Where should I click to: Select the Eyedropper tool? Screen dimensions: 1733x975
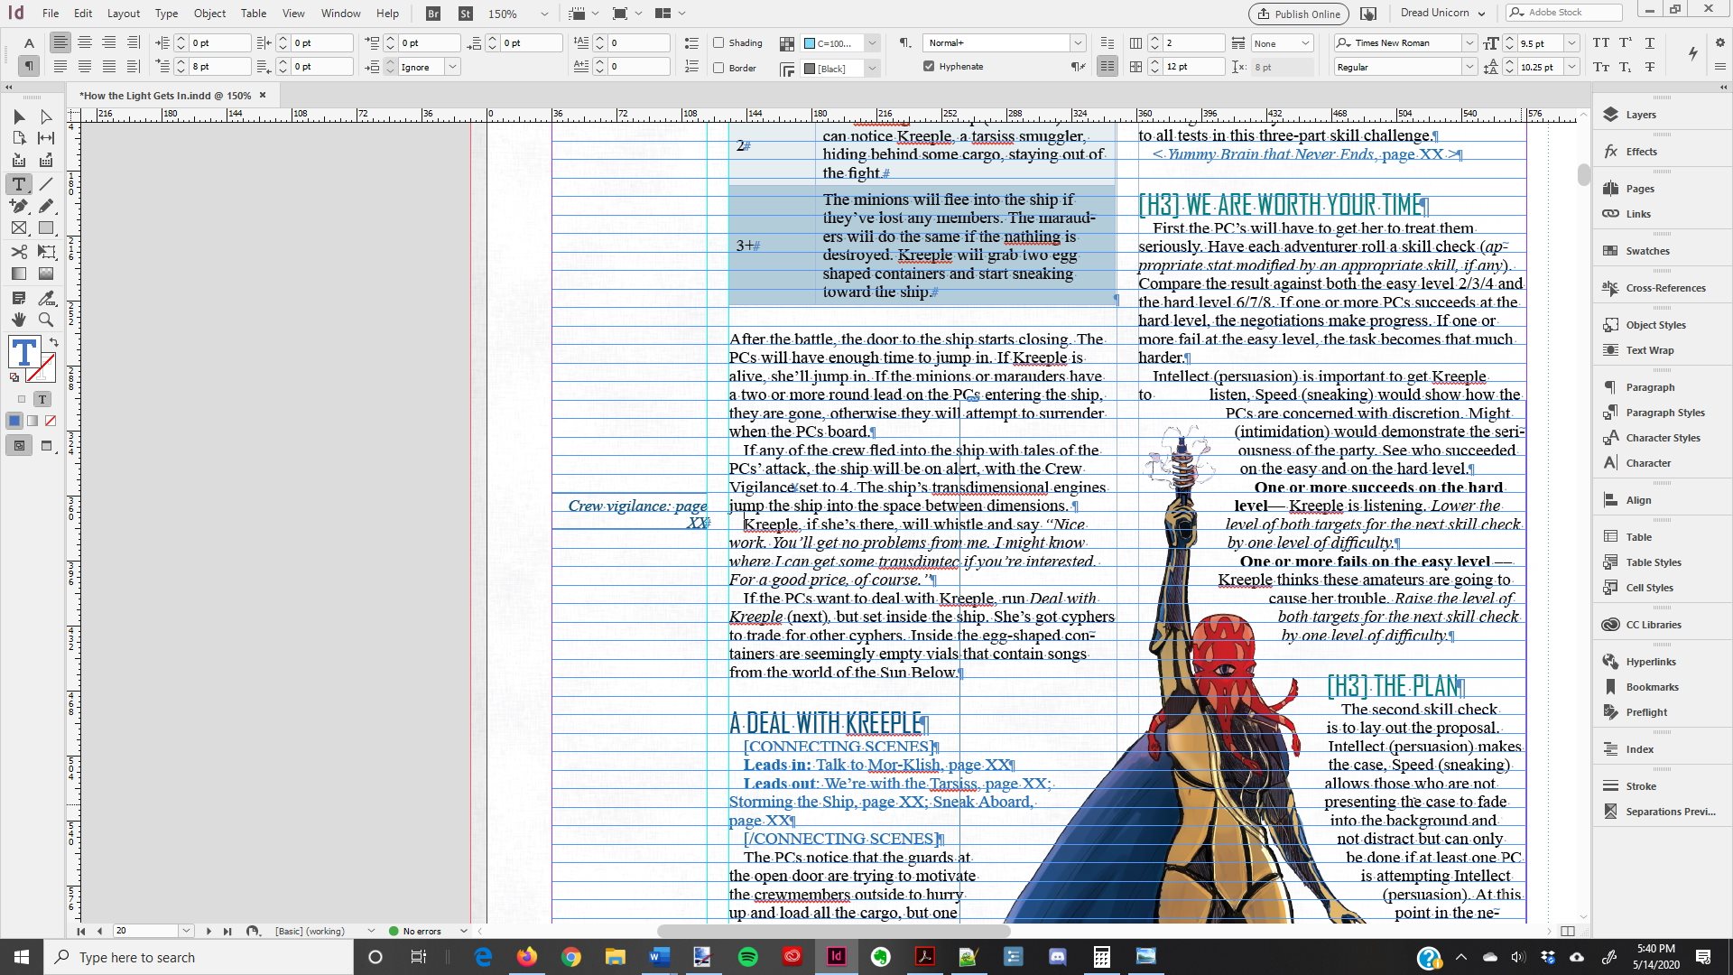pos(46,298)
